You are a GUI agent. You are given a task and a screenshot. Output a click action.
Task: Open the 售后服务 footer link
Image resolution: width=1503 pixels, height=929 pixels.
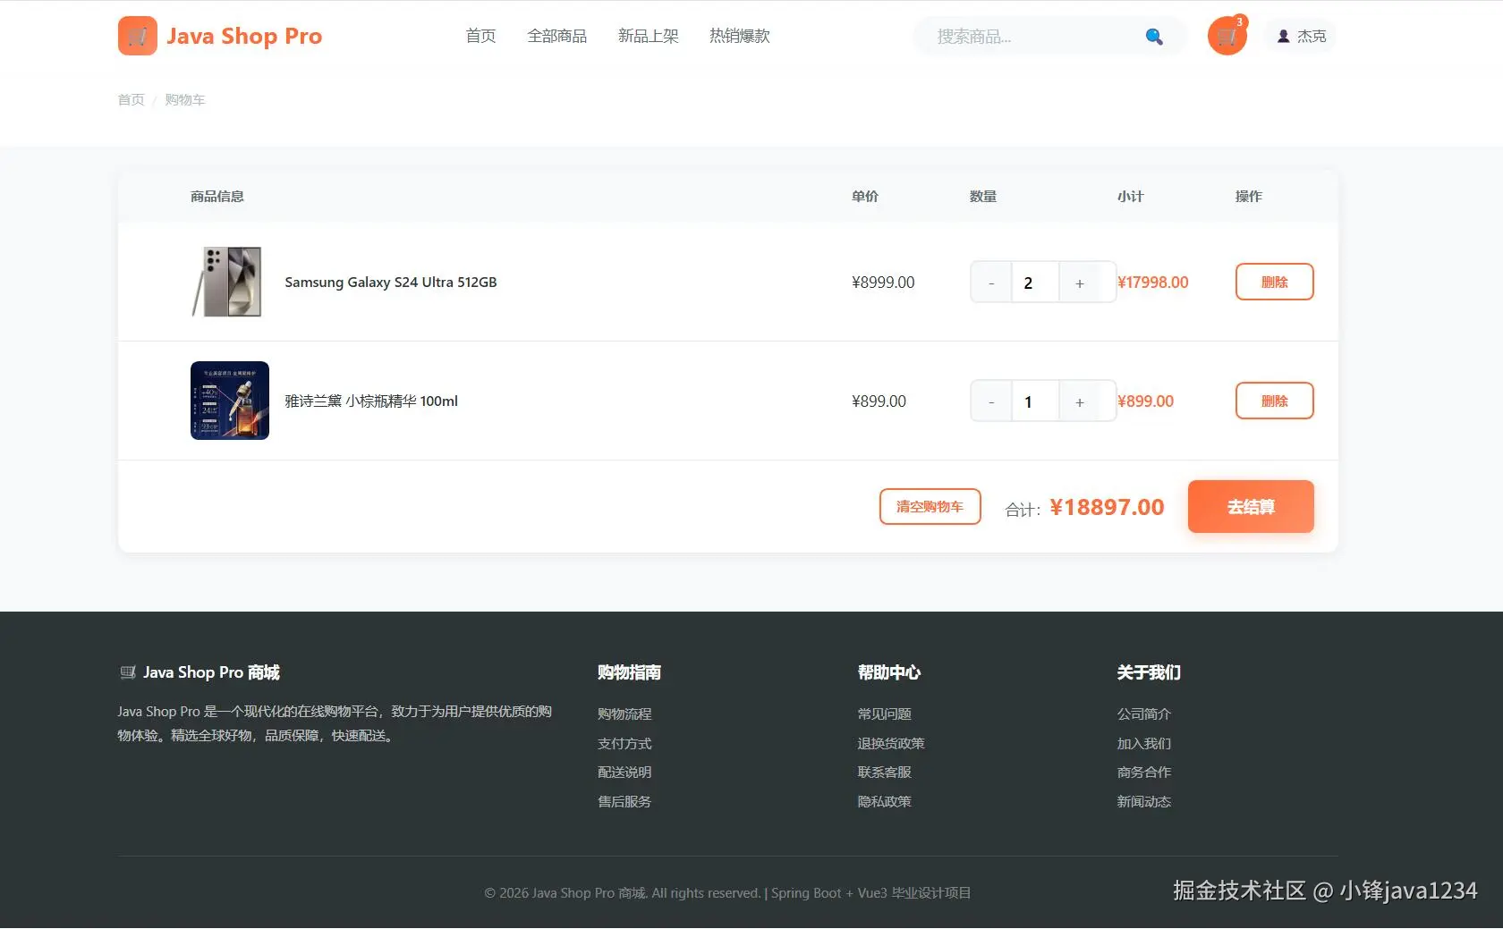(x=624, y=801)
